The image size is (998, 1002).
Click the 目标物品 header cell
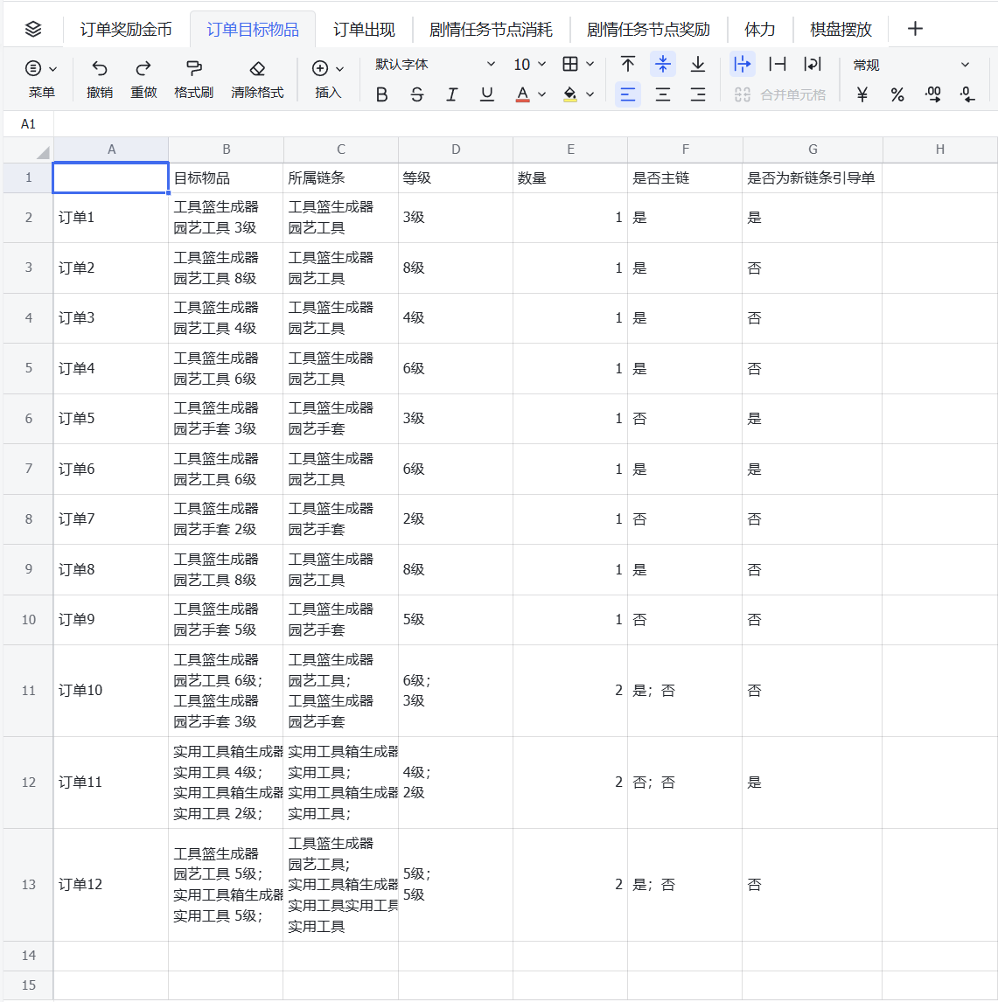point(226,178)
